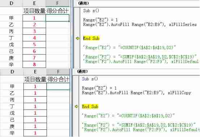Click the 丁 cell in bottom spreadsheet
The height and width of the screenshot is (137, 200).
point(12,106)
